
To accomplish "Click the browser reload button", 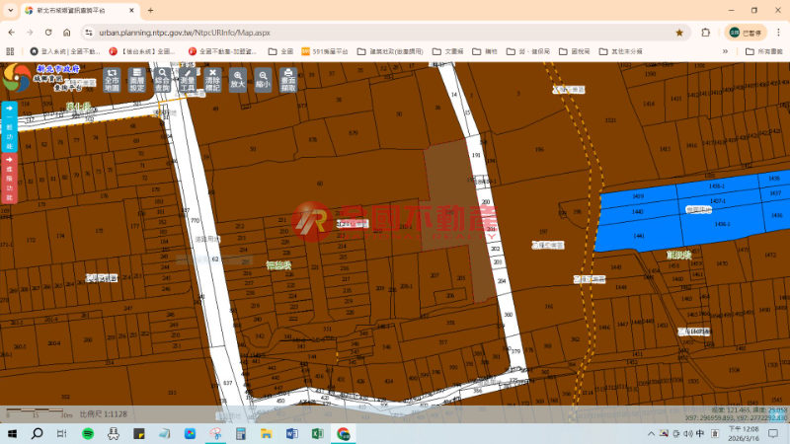I will (45, 32).
